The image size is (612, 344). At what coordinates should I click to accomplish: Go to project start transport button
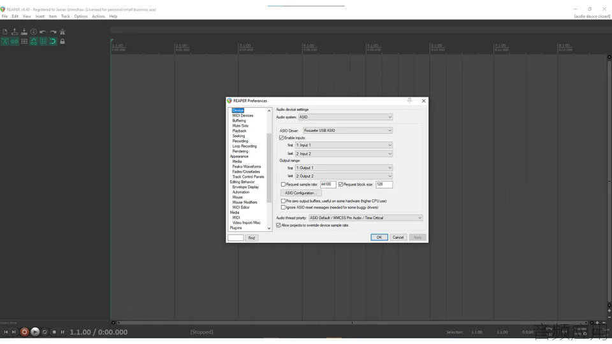[x=6, y=332]
